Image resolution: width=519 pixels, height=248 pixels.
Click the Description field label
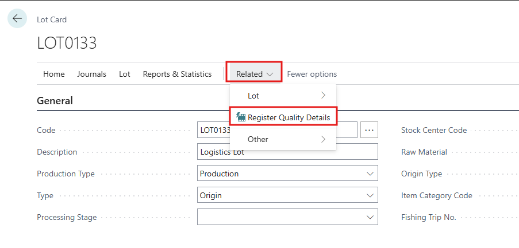click(57, 152)
